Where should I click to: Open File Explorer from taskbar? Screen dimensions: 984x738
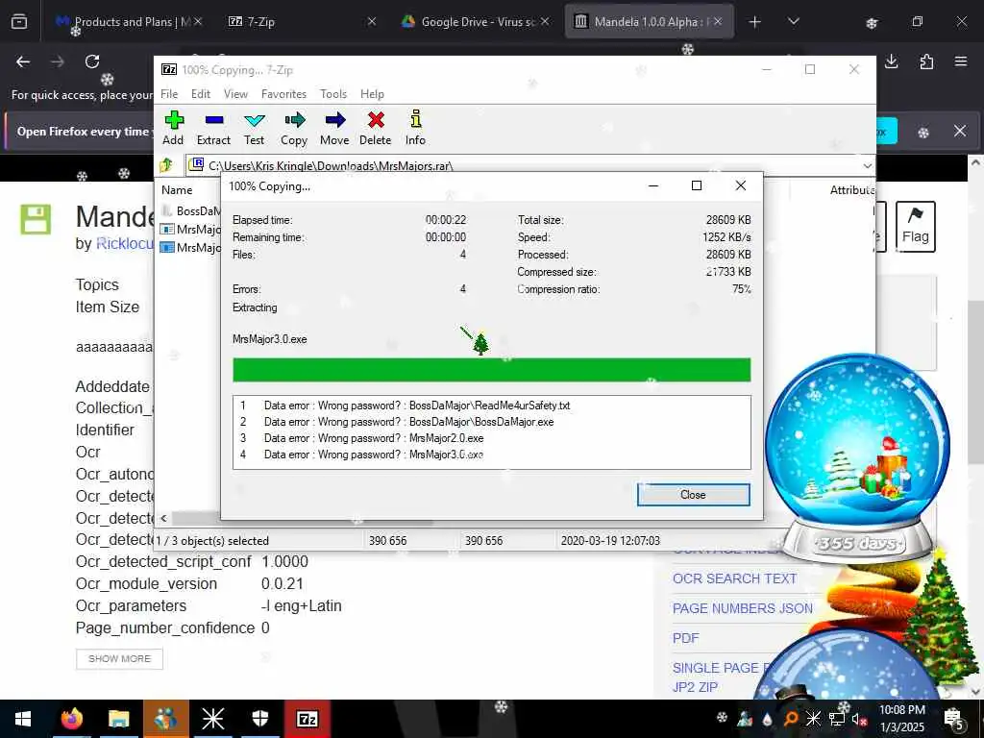pyautogui.click(x=118, y=719)
